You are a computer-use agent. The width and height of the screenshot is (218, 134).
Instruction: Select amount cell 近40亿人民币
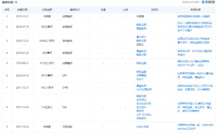click(47, 41)
